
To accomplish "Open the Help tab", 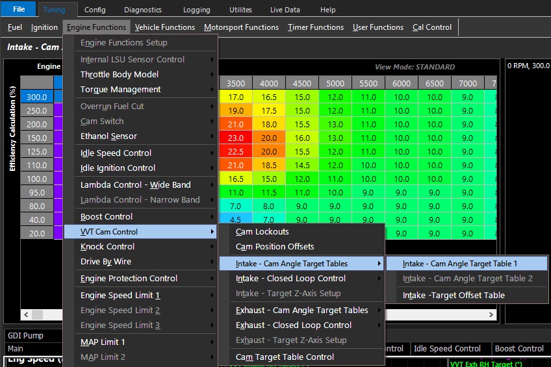I will pyautogui.click(x=327, y=10).
